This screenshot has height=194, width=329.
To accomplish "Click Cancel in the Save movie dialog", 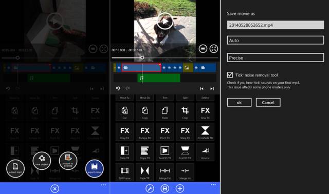I will (268, 102).
